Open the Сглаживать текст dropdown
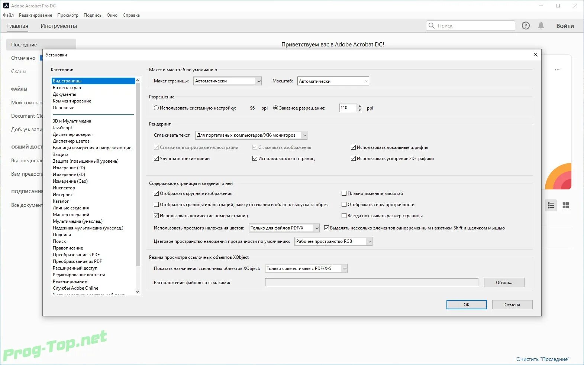 click(x=251, y=135)
